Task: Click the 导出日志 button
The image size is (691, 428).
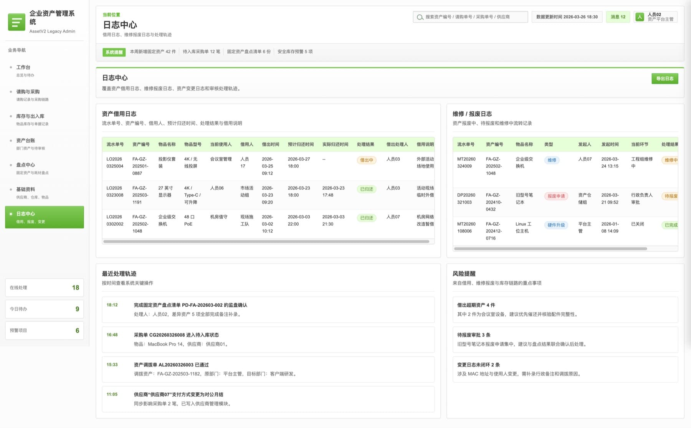Action: (665, 79)
